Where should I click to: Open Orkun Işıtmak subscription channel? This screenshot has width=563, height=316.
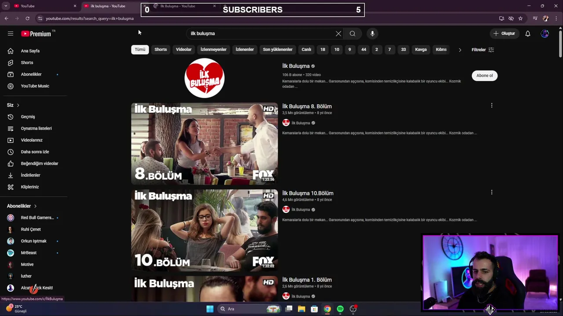pyautogui.click(x=33, y=241)
